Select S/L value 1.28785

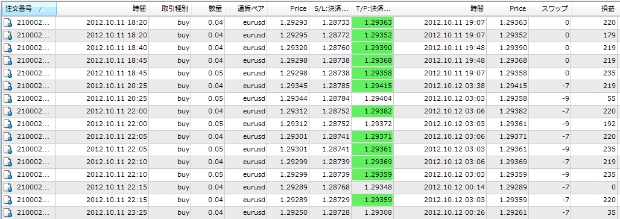336,86
